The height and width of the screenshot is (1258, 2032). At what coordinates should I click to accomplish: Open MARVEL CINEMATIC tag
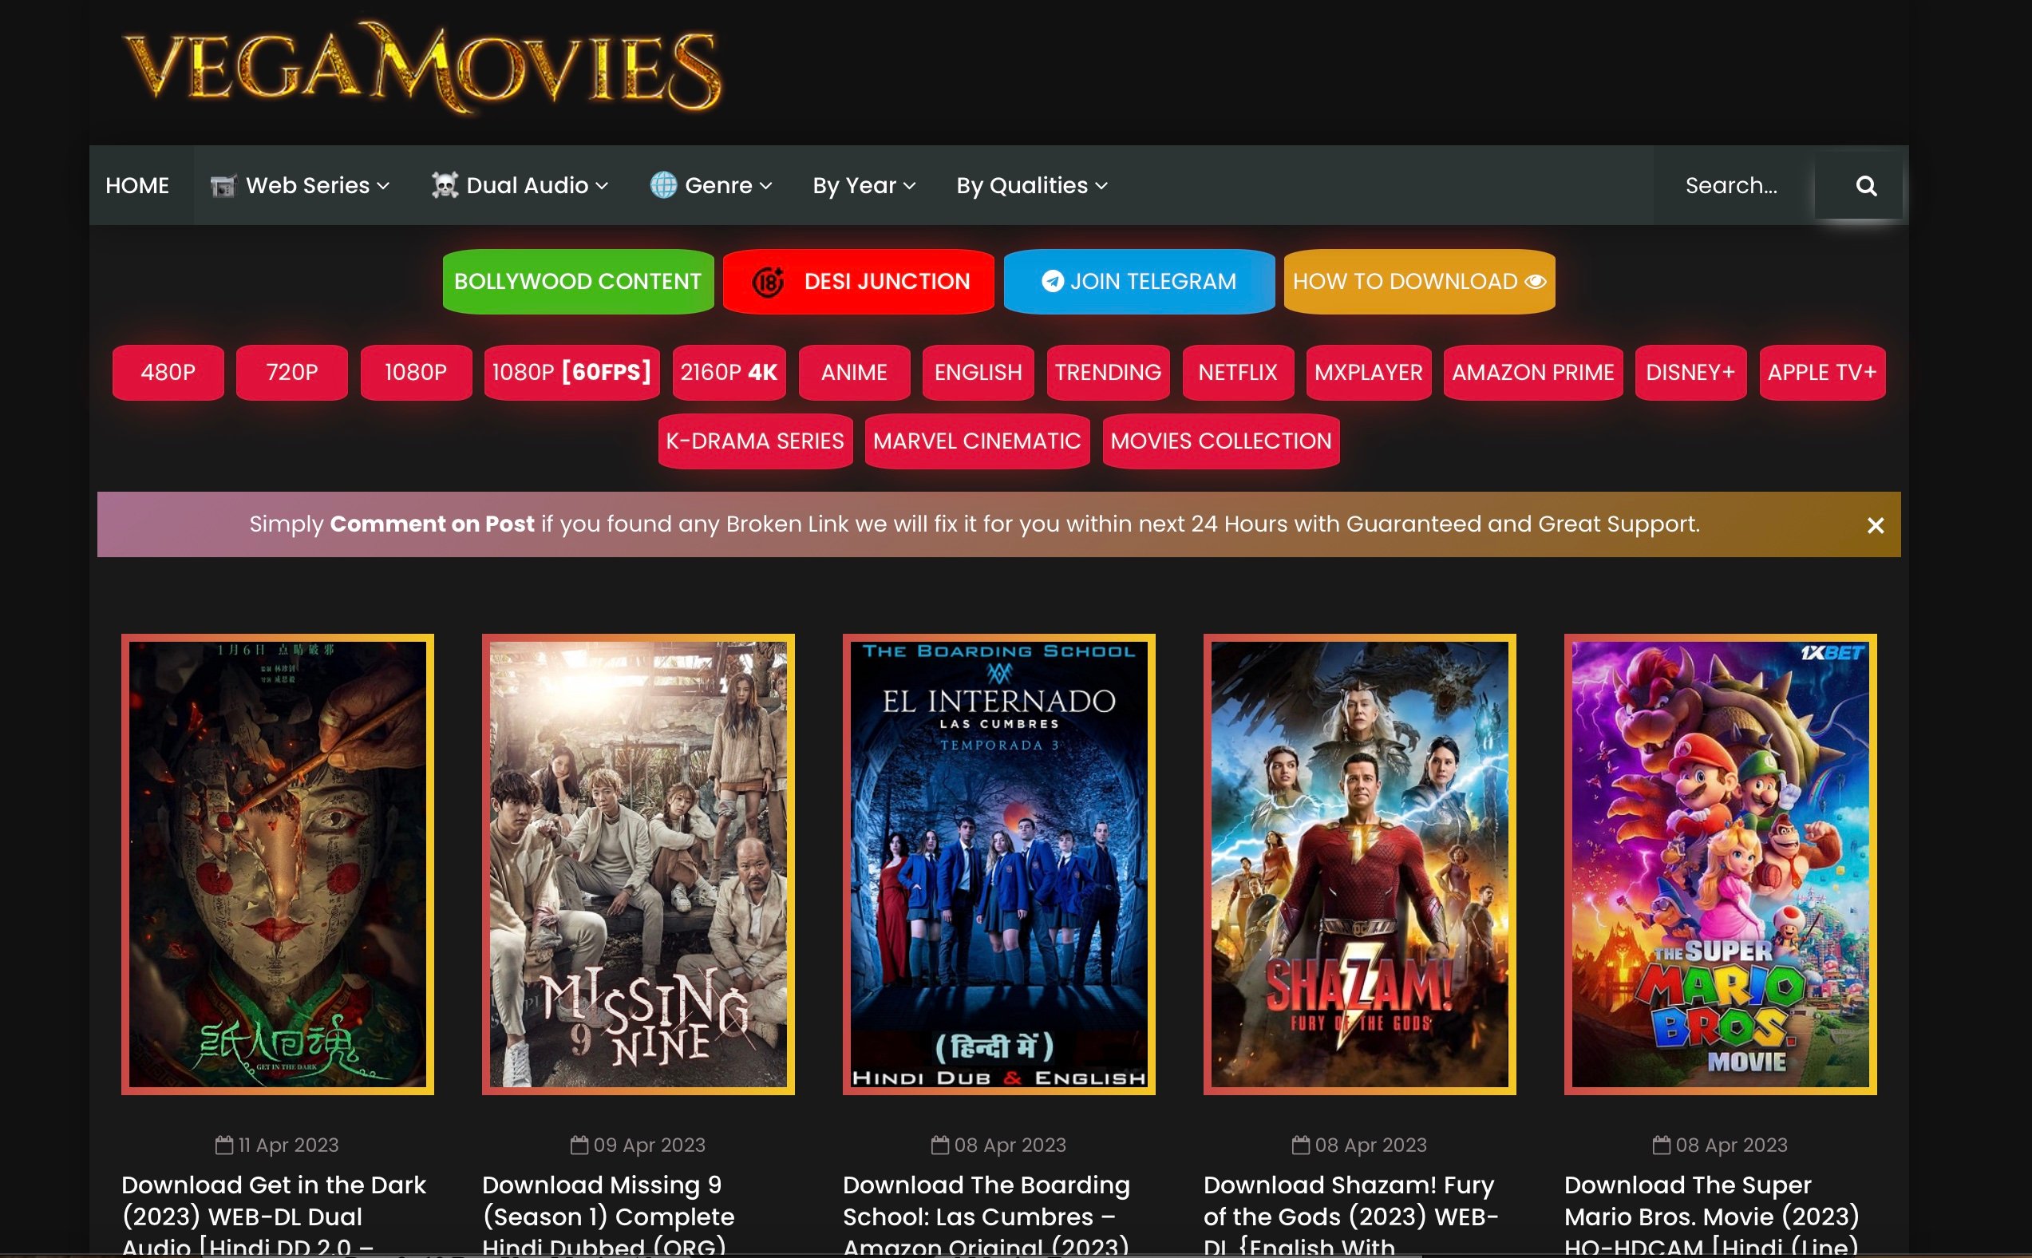978,441
